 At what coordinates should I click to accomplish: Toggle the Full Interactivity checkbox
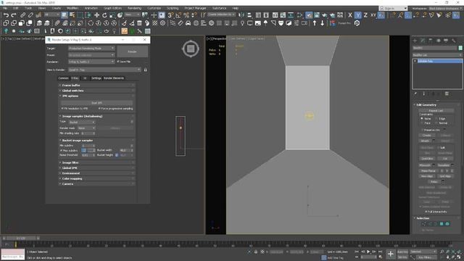[426, 212]
